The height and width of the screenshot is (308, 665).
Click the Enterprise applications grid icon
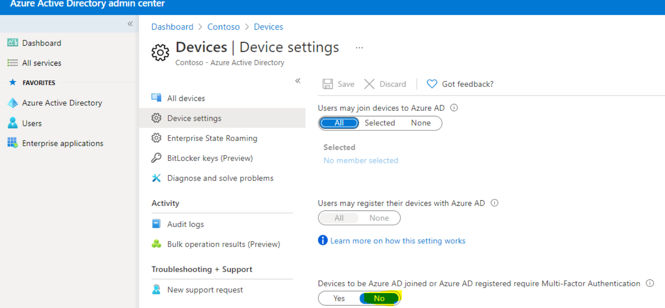pyautogui.click(x=13, y=143)
